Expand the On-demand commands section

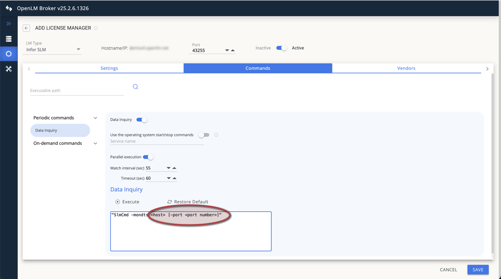[x=95, y=143]
